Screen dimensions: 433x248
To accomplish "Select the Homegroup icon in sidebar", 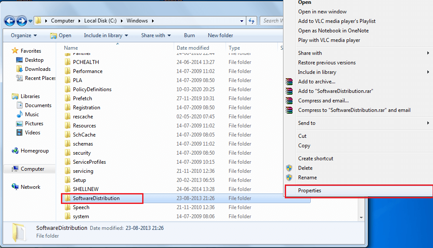I will (15, 151).
